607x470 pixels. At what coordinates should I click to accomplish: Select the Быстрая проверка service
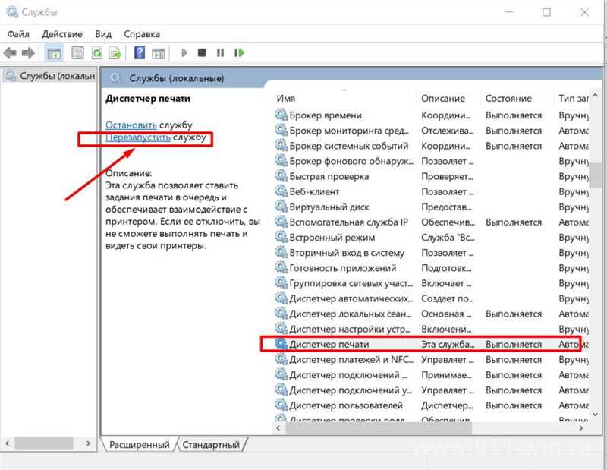tap(431, 176)
